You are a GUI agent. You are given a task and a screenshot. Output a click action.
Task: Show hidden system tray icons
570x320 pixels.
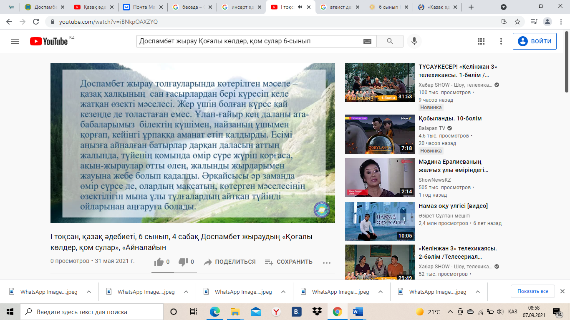click(x=450, y=312)
